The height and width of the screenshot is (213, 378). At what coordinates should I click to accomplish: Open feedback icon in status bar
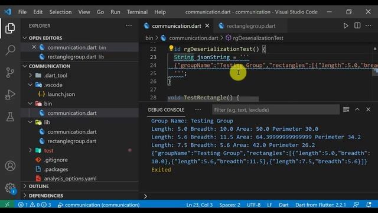[356, 205]
